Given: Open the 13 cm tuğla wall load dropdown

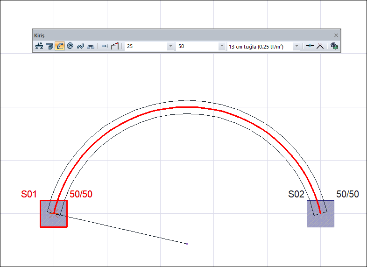Looking at the screenshot, I should click(x=296, y=46).
